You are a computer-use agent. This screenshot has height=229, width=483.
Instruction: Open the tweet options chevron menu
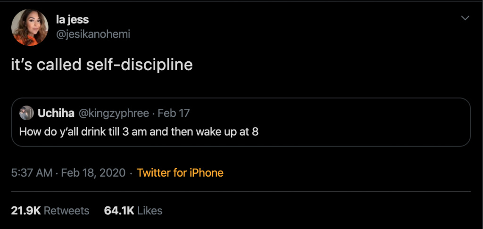point(465,18)
